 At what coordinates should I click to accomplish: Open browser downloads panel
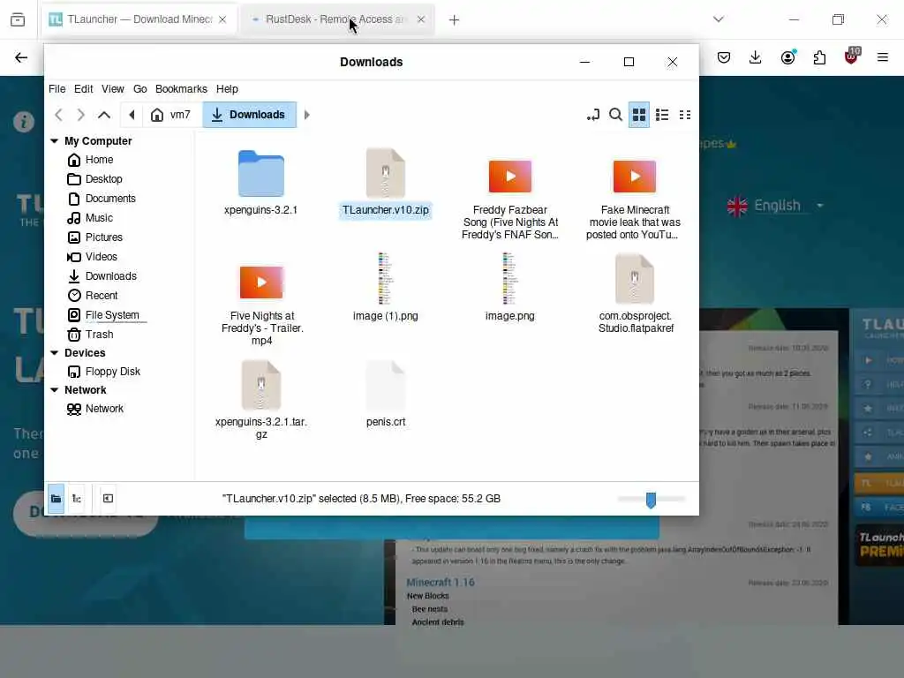click(x=756, y=57)
